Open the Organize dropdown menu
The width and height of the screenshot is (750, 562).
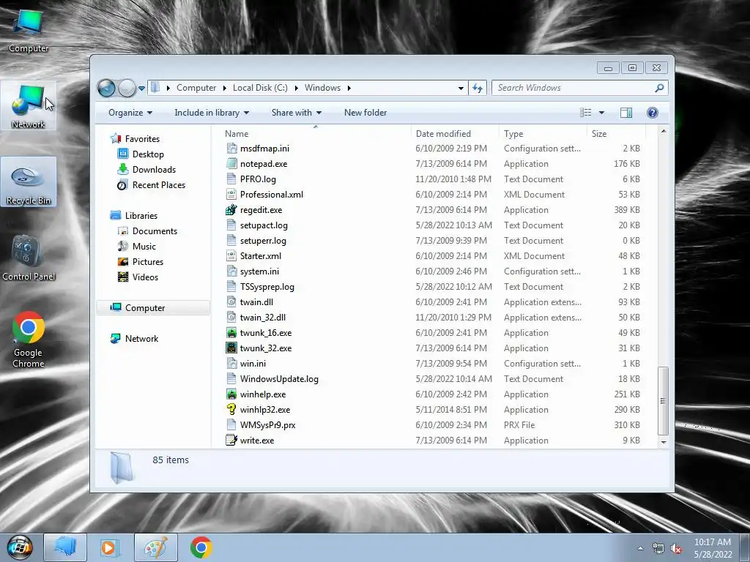[130, 113]
